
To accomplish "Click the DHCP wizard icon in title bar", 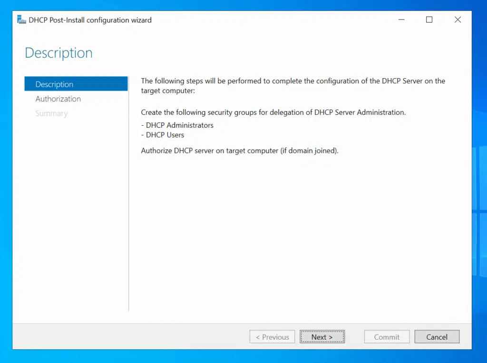I will coord(21,20).
